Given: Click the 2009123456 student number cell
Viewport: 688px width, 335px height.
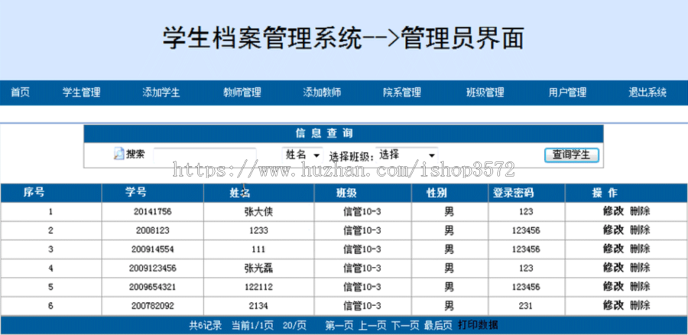Looking at the screenshot, I should [153, 268].
